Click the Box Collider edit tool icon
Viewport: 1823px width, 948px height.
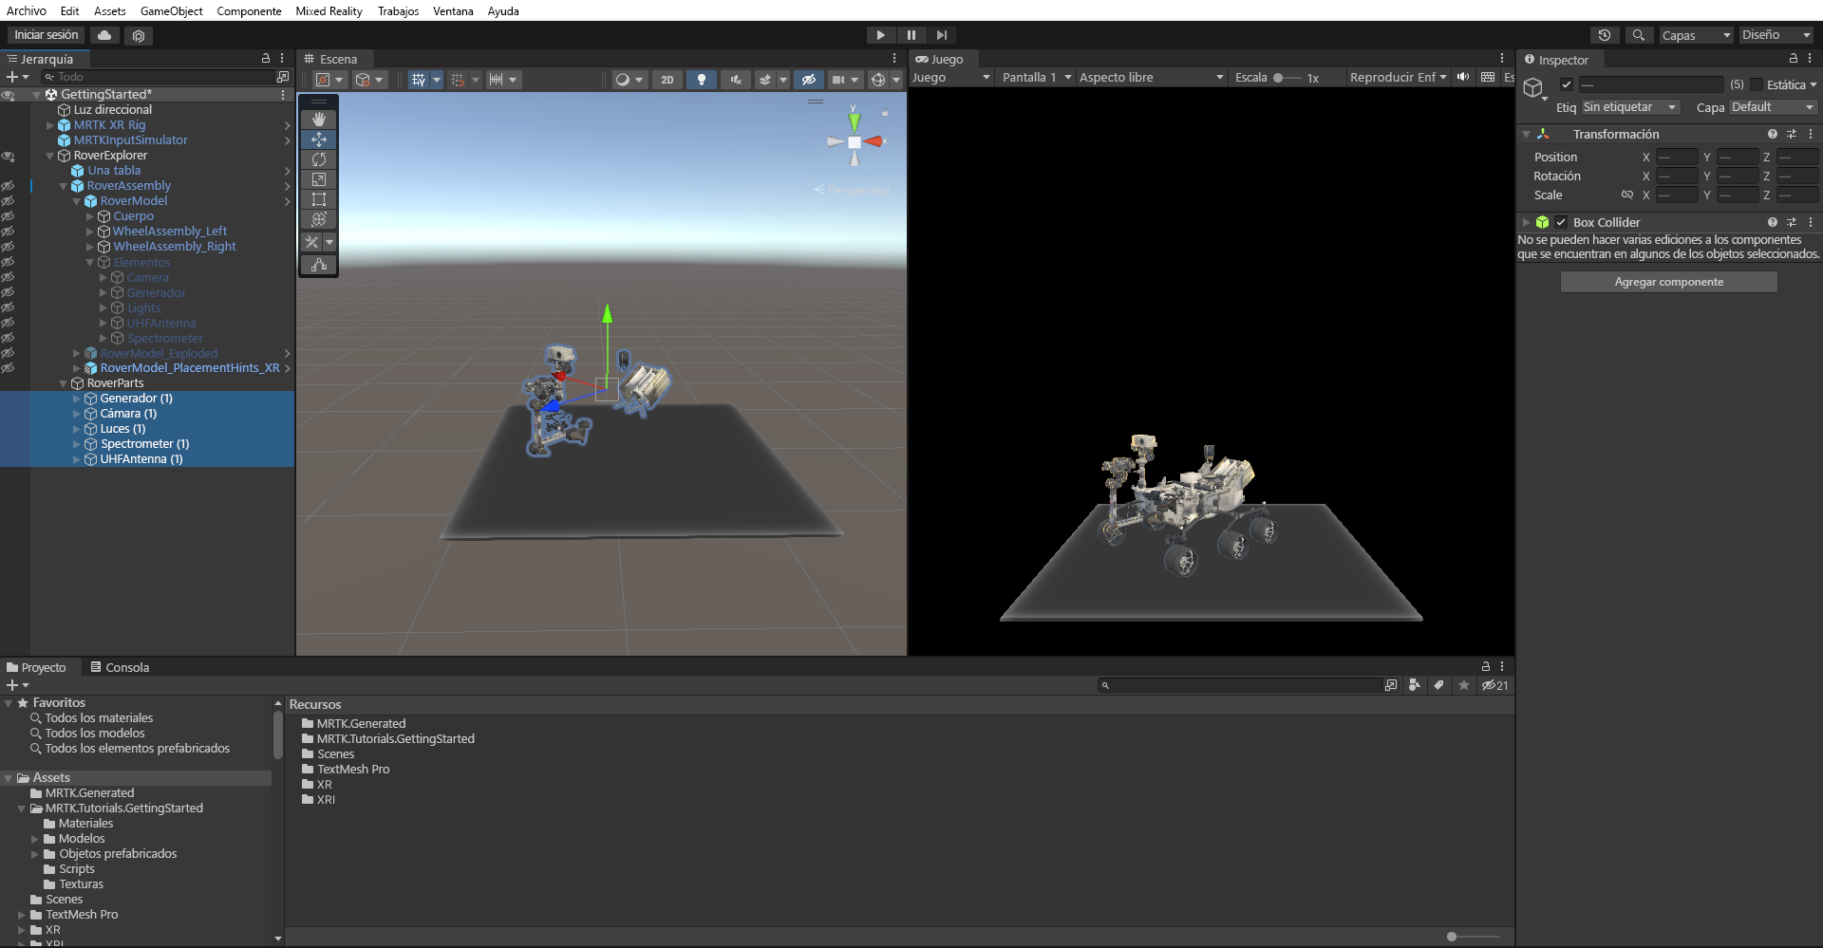pos(319,265)
